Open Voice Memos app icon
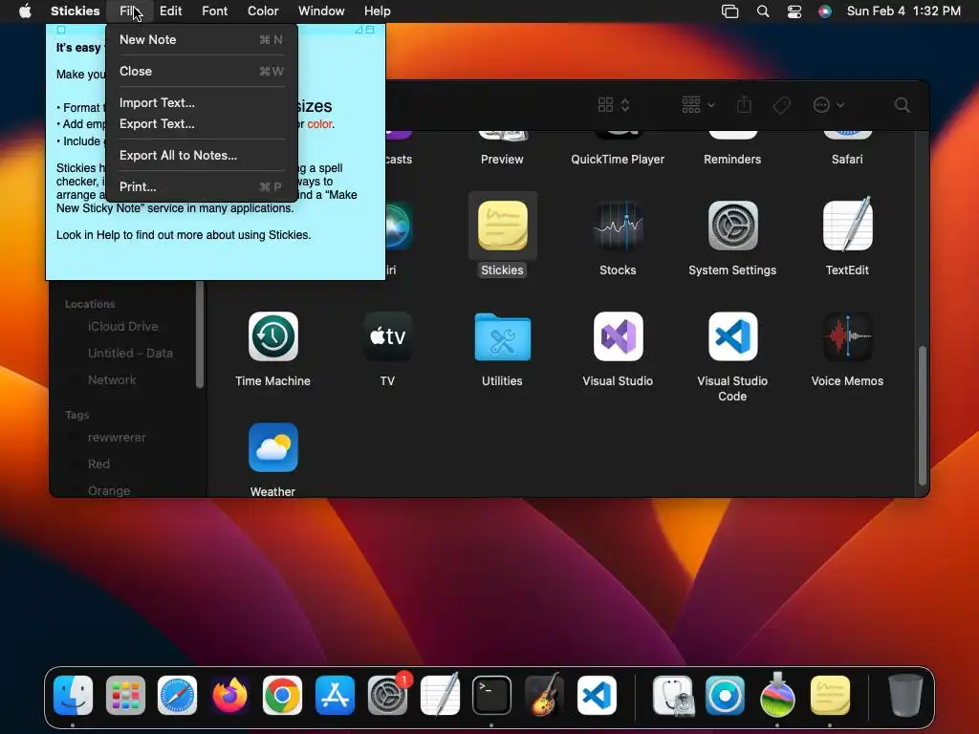 (x=847, y=336)
